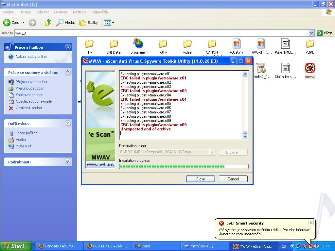Open the Úpravy menu
Screen dimensions: 335x251
25,12
